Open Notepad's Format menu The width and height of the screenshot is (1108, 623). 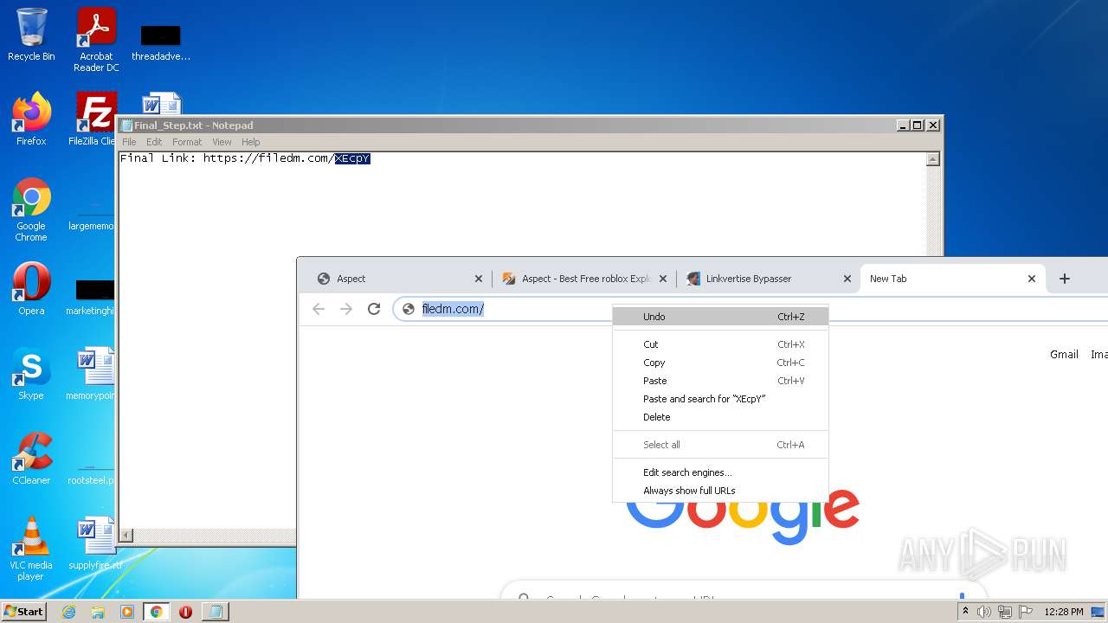(187, 142)
